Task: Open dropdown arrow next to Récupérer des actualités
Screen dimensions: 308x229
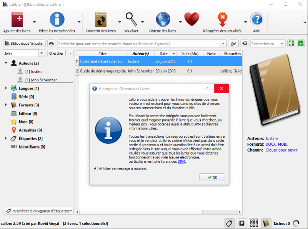Action: pyautogui.click(x=245, y=22)
